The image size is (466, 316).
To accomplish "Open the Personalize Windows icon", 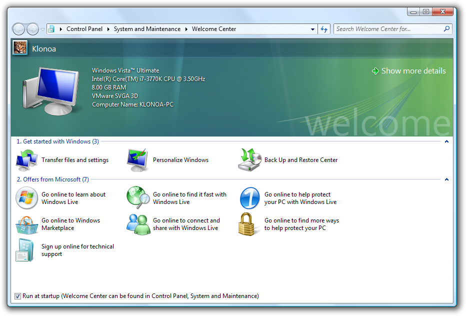I will pyautogui.click(x=138, y=160).
